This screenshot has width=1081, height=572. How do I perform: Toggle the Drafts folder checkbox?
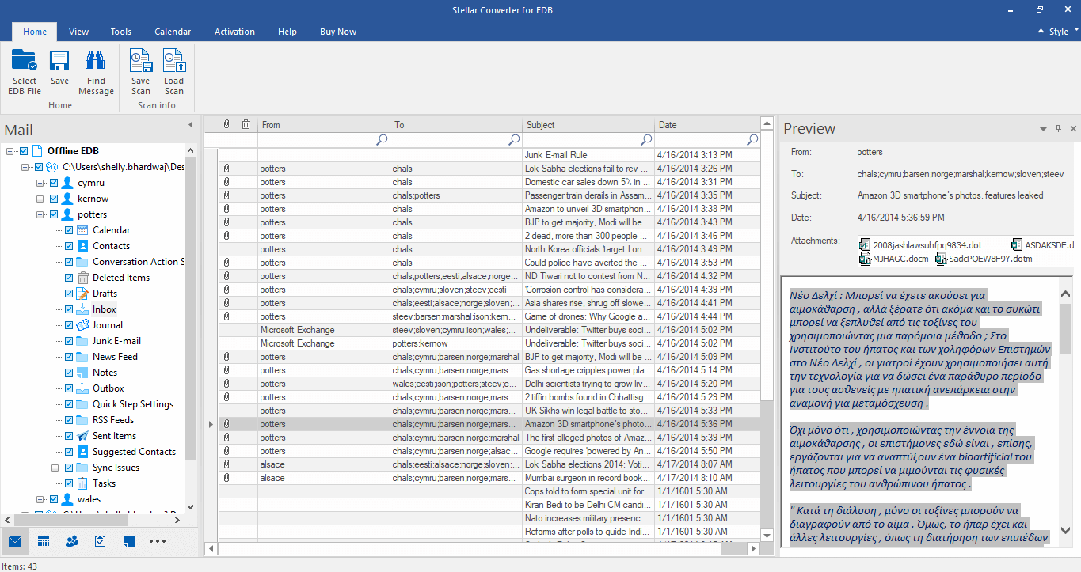click(69, 294)
